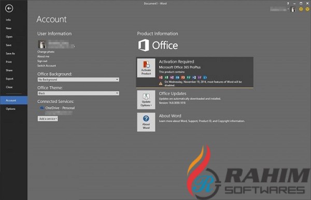Click the Help question mark icon
Viewport: 311px width, 200px height.
[288, 4]
